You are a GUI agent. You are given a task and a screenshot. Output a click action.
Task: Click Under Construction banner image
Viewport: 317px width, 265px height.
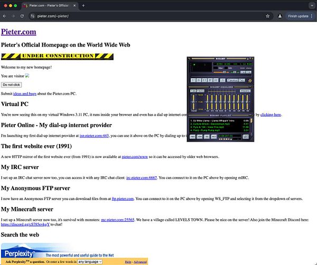[x=57, y=56]
